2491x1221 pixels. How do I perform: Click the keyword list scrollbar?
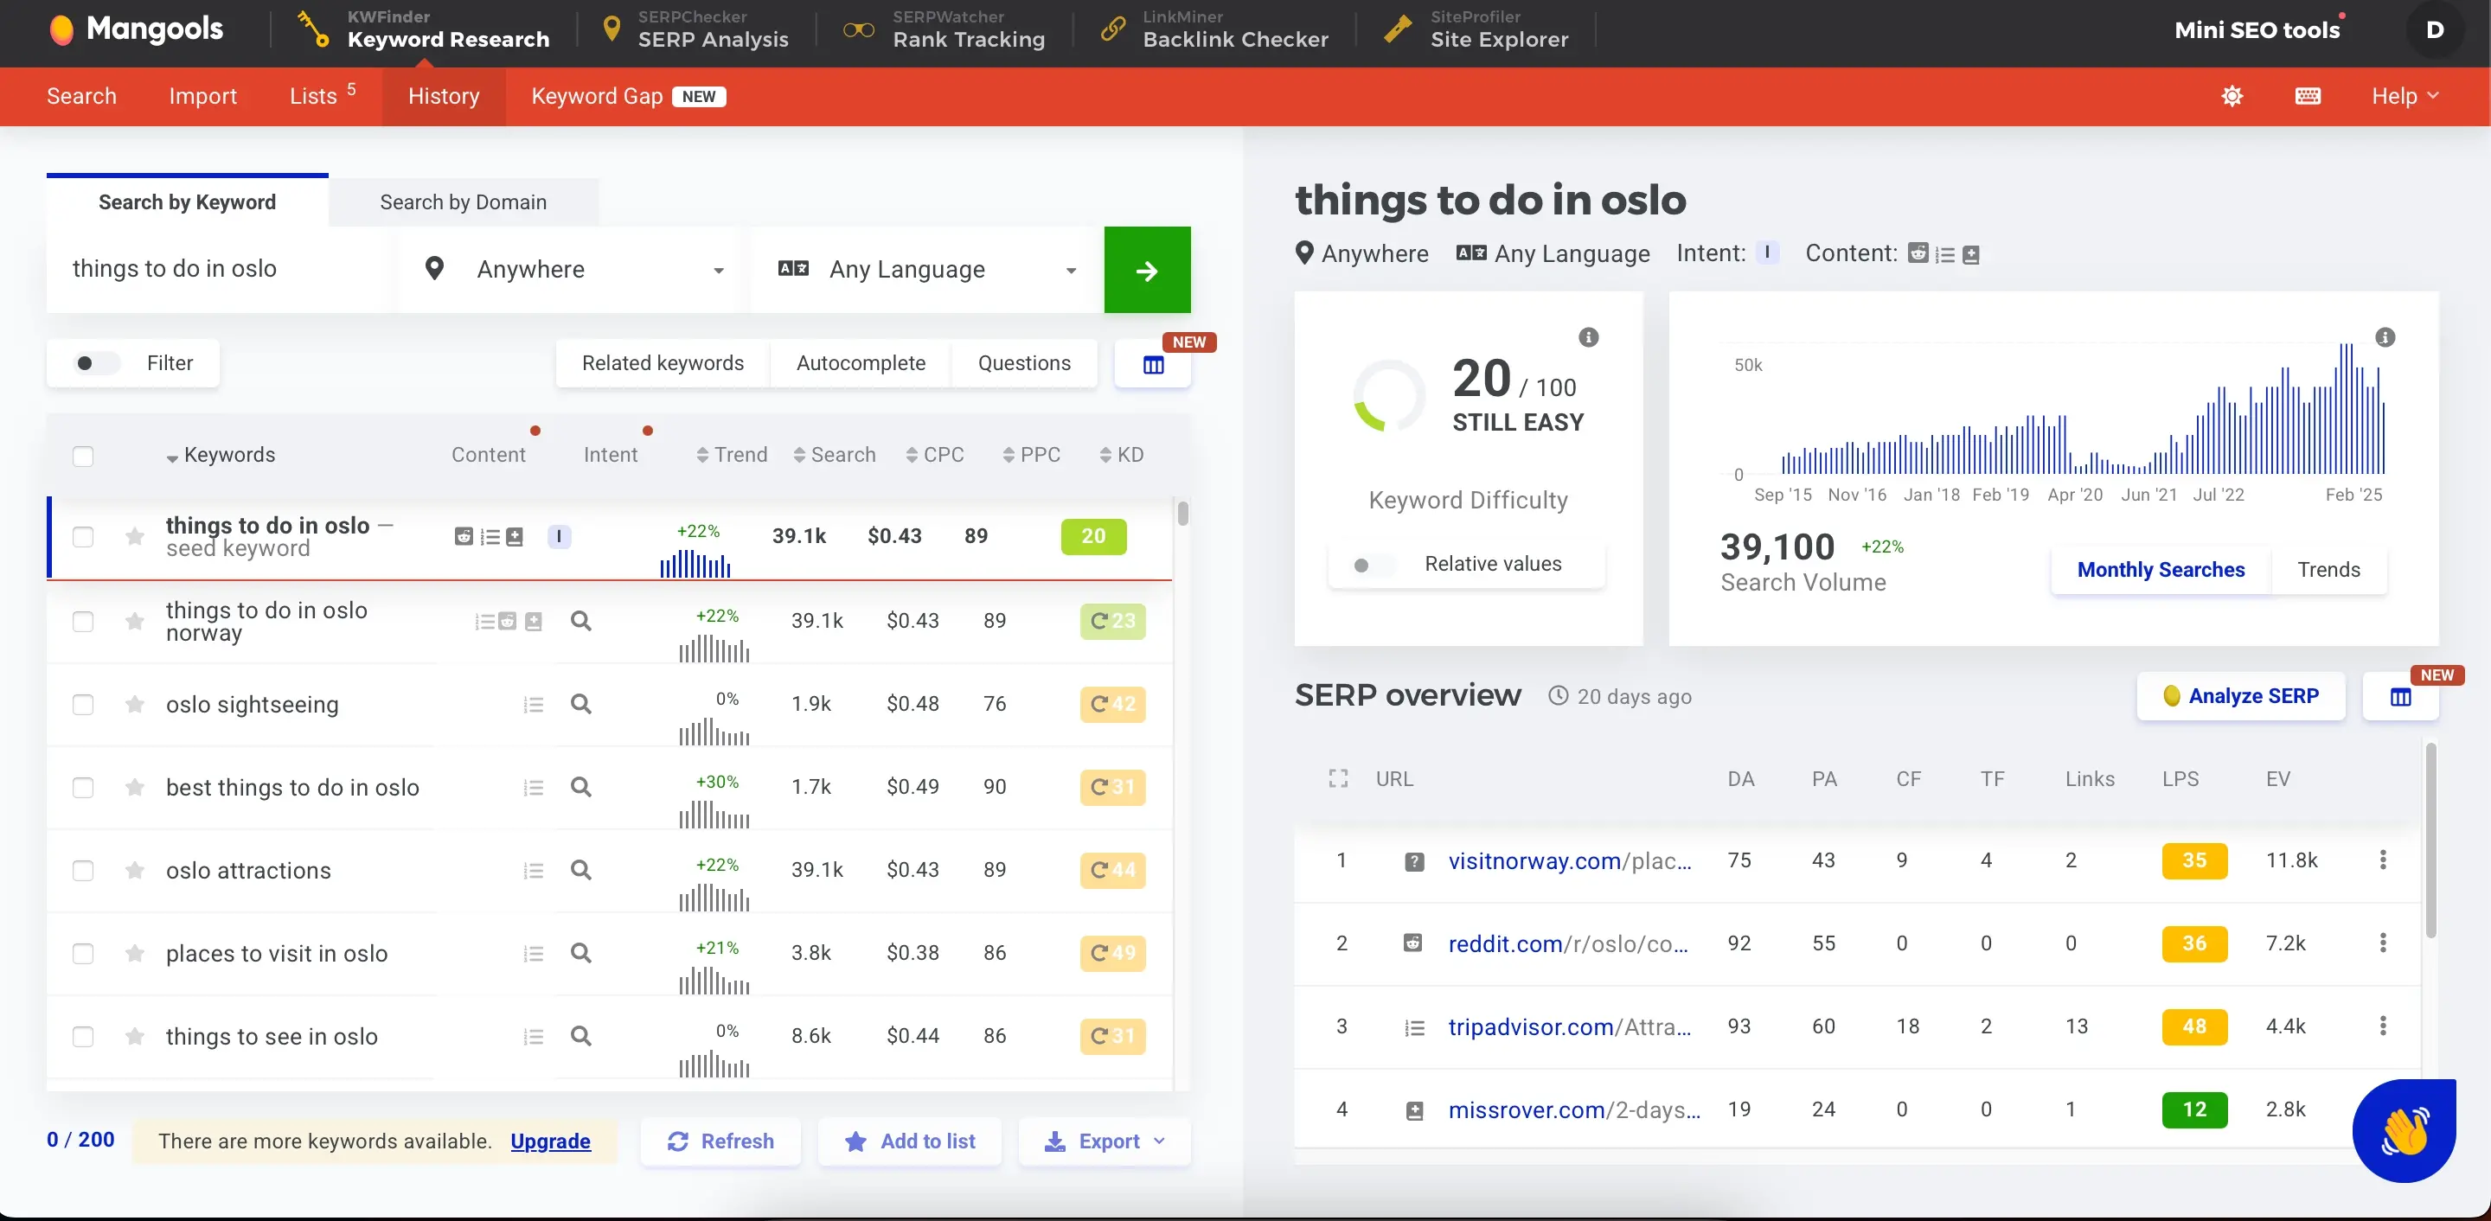pos(1182,514)
